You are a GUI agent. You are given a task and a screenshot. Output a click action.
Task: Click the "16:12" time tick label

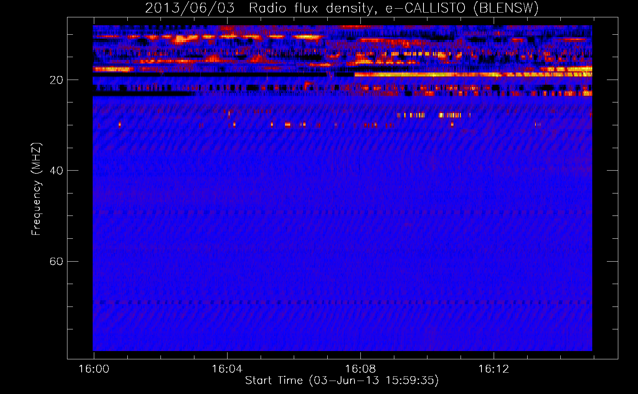(494, 369)
